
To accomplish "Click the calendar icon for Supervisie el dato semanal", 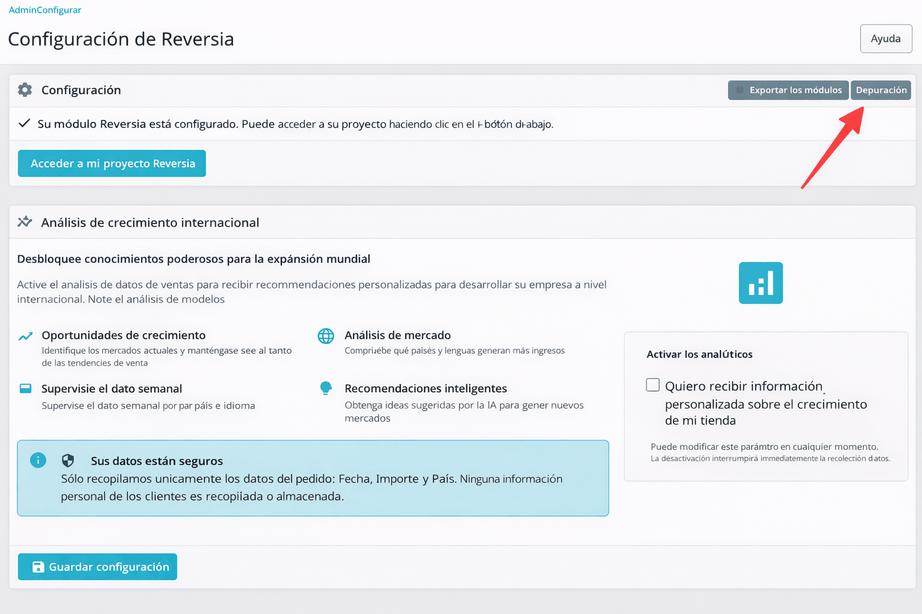I will (x=25, y=389).
